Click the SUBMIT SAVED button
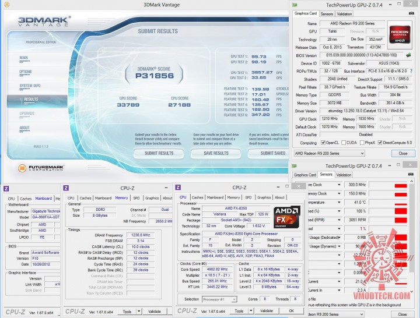The image size is (420, 318). (x=269, y=153)
